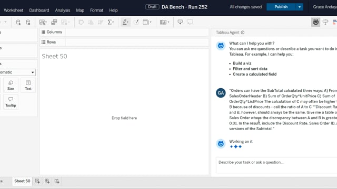Open the Map menu
The image size is (337, 189).
(x=80, y=10)
